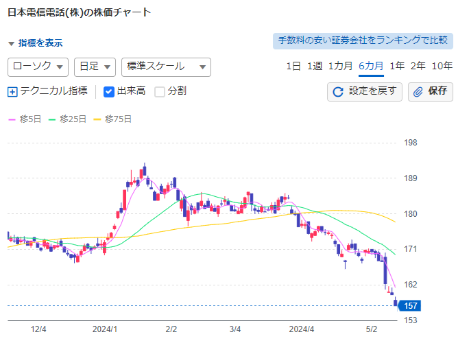Open the ローソク chart type dropdown
This screenshot has height=341, width=458.
click(38, 67)
